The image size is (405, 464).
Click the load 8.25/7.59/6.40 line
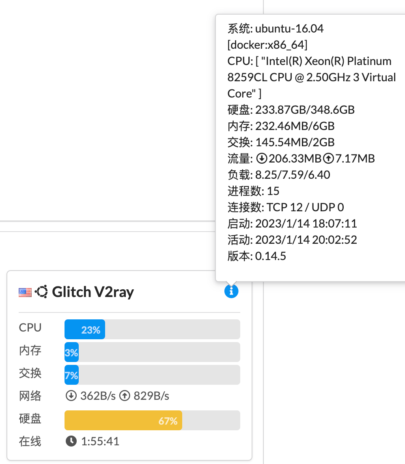coord(278,175)
